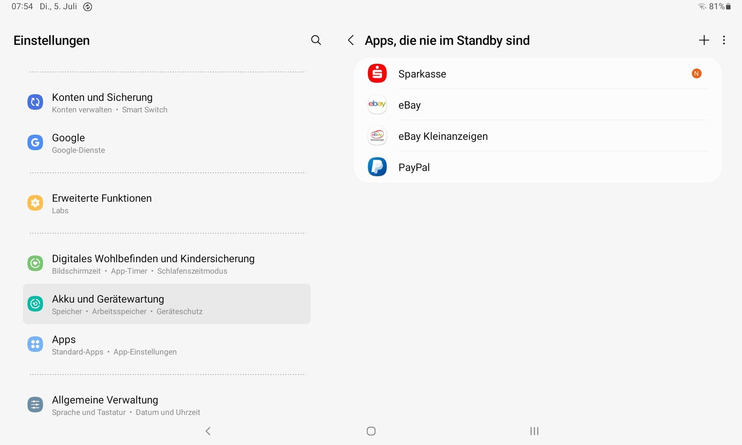Image resolution: width=742 pixels, height=445 pixels.
Task: Tap the orange N badge on Sparkasse
Action: [696, 73]
